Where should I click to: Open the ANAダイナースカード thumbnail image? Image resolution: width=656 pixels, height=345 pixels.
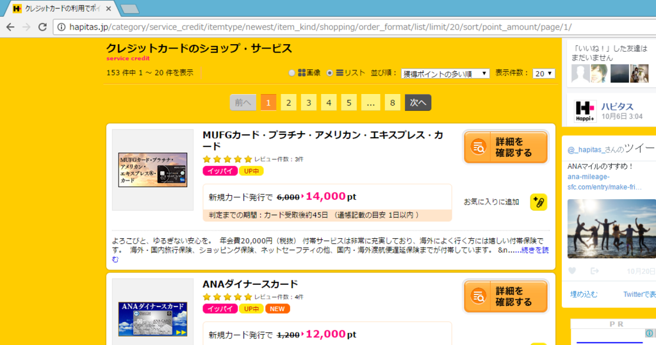(x=152, y=319)
